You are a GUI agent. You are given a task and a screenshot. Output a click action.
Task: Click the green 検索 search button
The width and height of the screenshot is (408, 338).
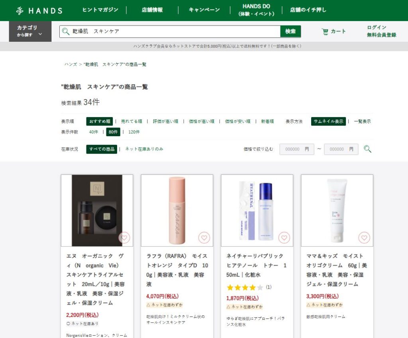click(290, 31)
